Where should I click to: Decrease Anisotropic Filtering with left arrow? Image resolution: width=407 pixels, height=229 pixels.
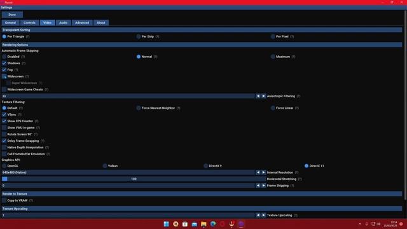point(258,96)
